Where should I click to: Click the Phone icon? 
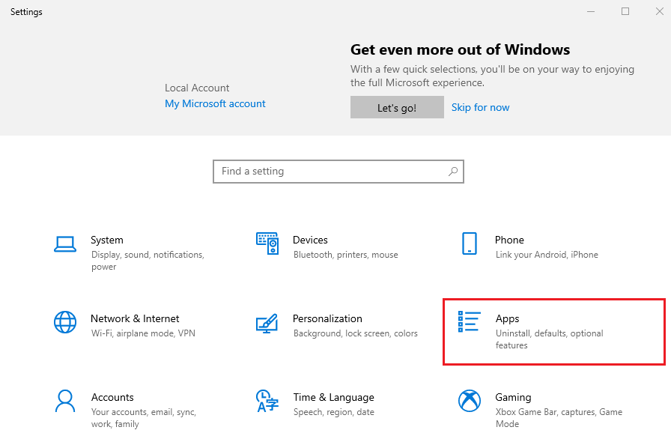pos(470,243)
